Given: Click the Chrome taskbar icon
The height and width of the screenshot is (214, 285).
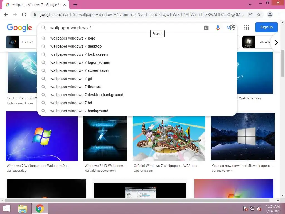Looking at the screenshot, I should pyautogui.click(x=40, y=208).
